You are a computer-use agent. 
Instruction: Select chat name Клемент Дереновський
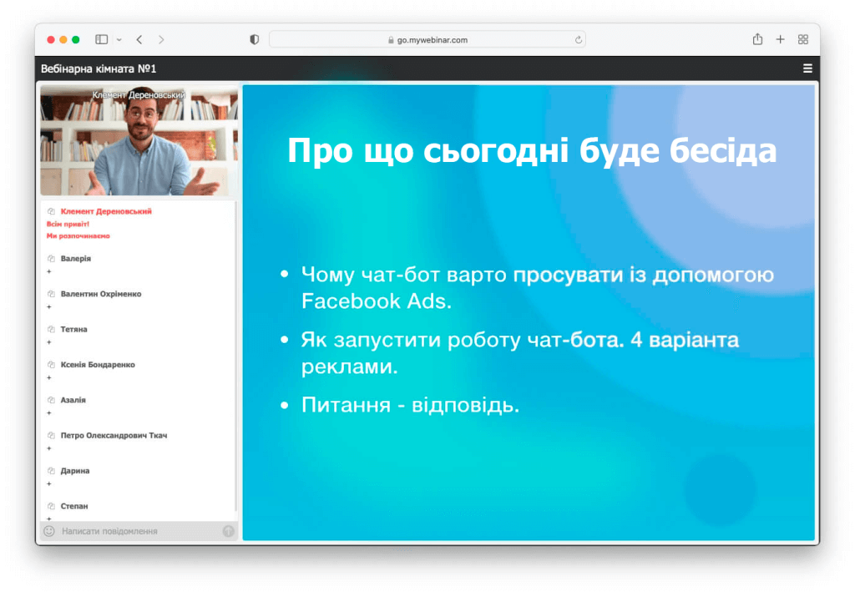(106, 211)
